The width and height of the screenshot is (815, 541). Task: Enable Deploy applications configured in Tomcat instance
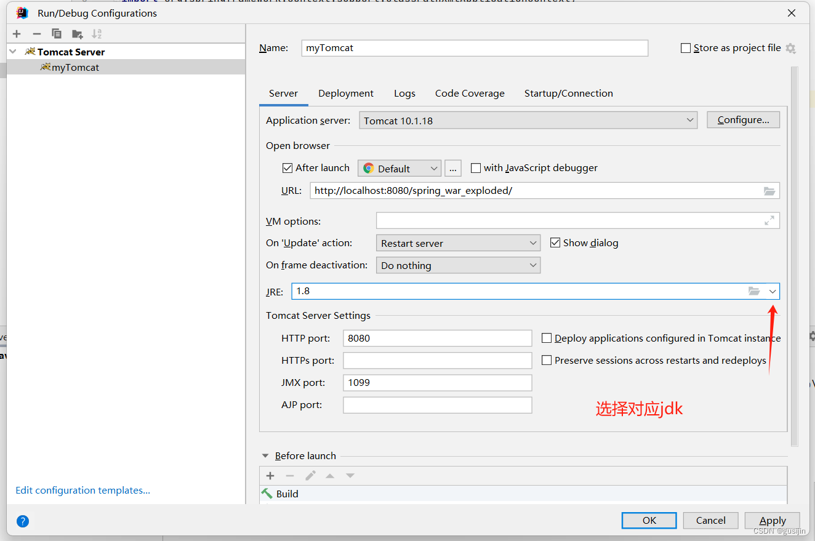click(x=547, y=338)
